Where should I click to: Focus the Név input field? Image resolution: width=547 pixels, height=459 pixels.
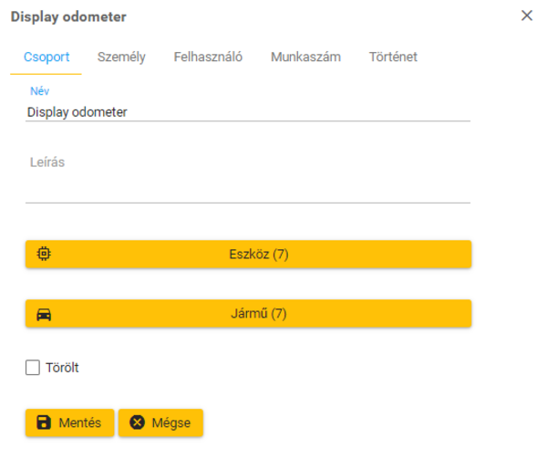(x=248, y=112)
